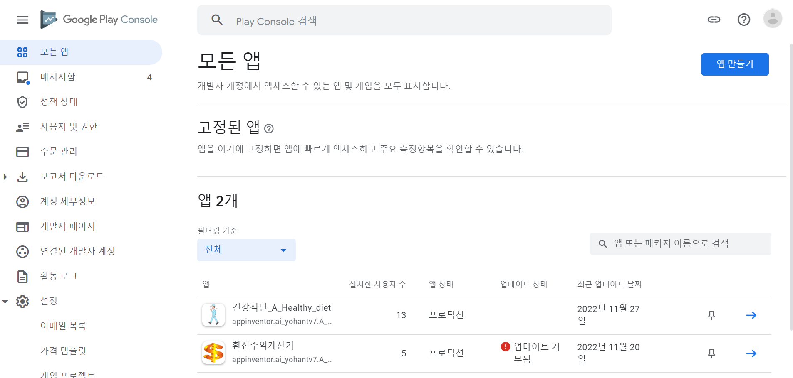Click help icon next to 고정된 앱
Viewport: 793px width, 378px height.
click(x=269, y=129)
